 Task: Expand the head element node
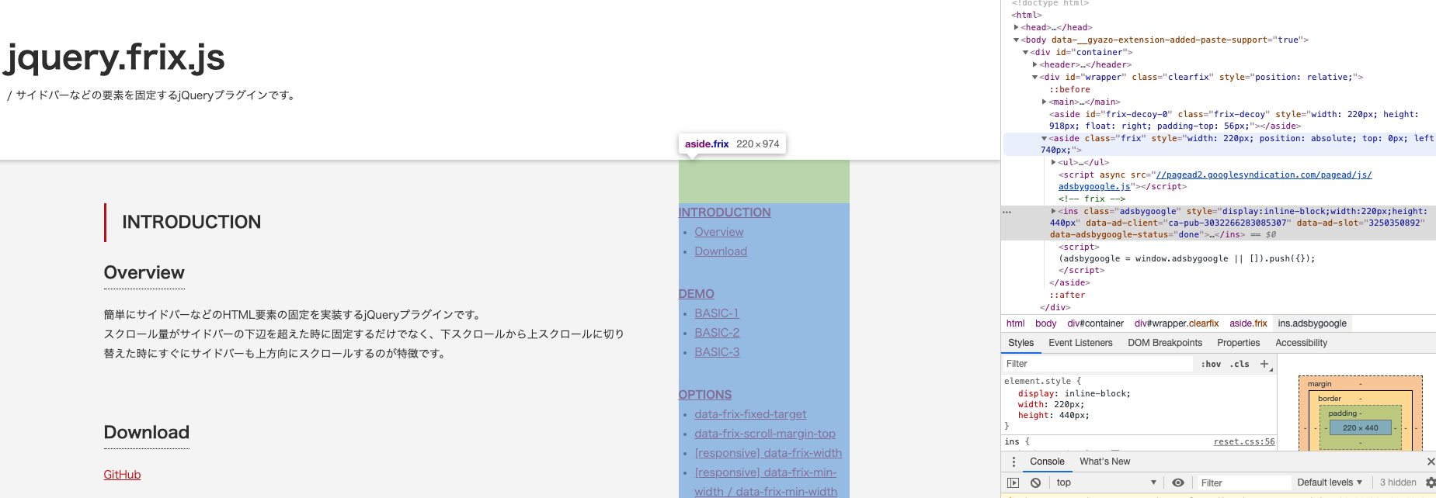coord(1016,27)
